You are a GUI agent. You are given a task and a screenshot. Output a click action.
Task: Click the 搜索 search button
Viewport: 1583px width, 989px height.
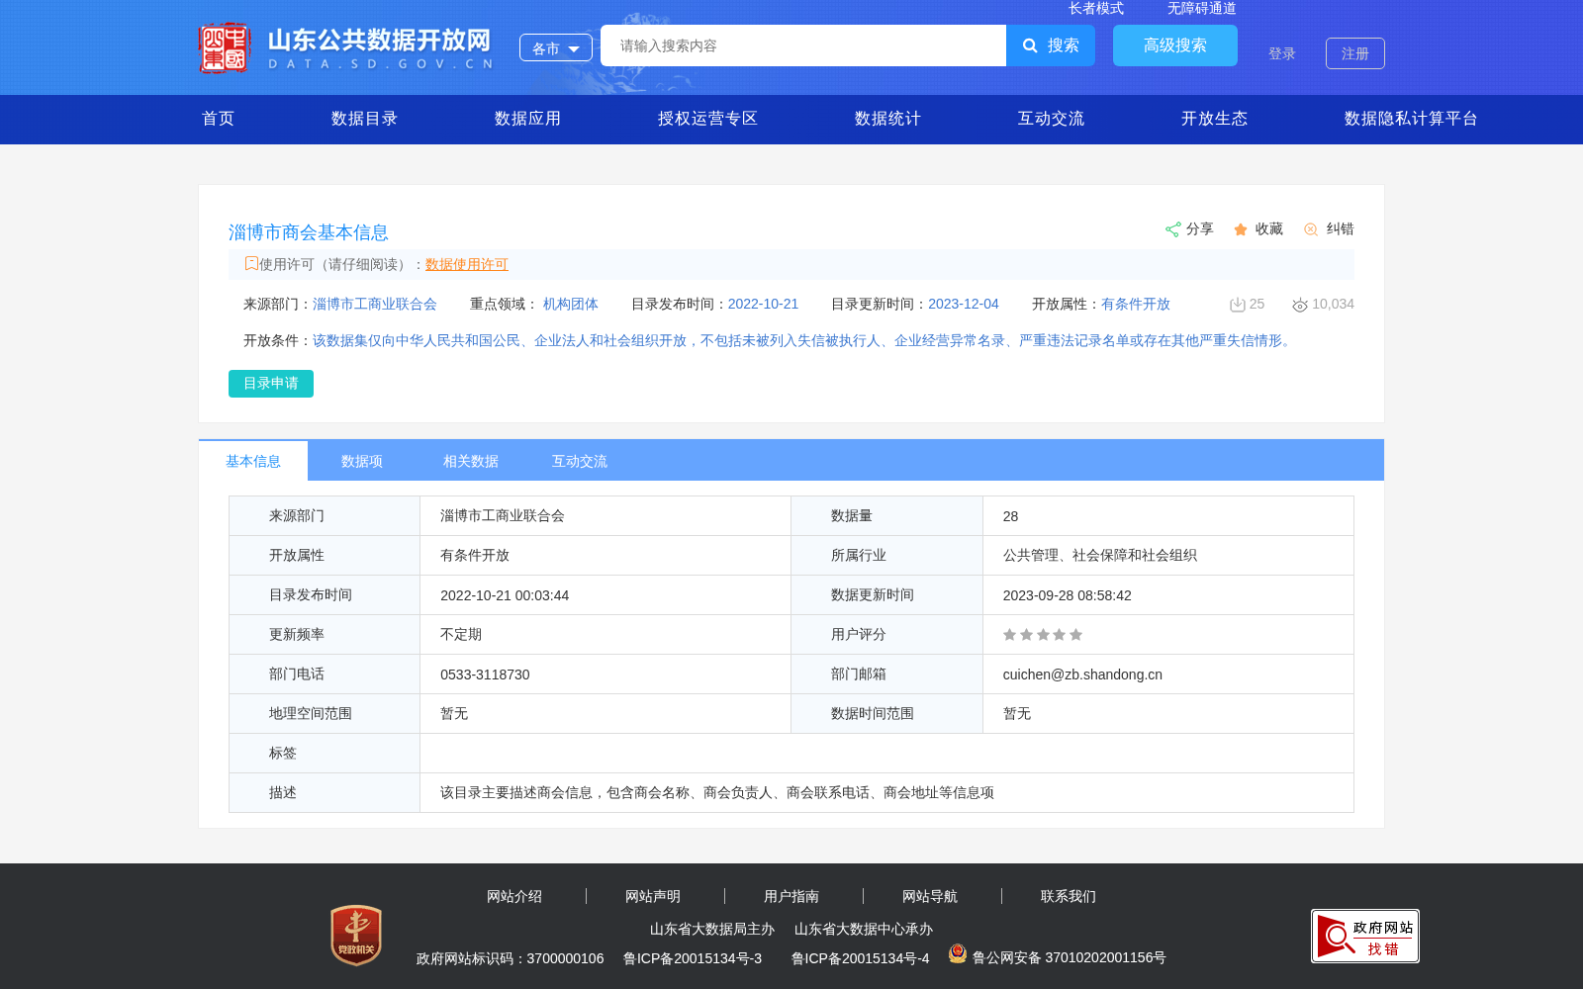pos(1051,45)
